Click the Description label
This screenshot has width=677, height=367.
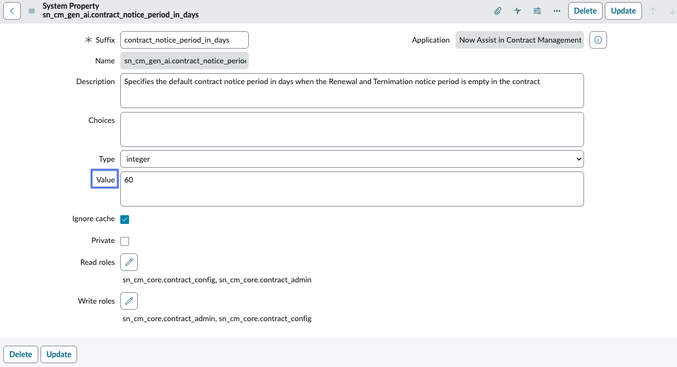[96, 81]
